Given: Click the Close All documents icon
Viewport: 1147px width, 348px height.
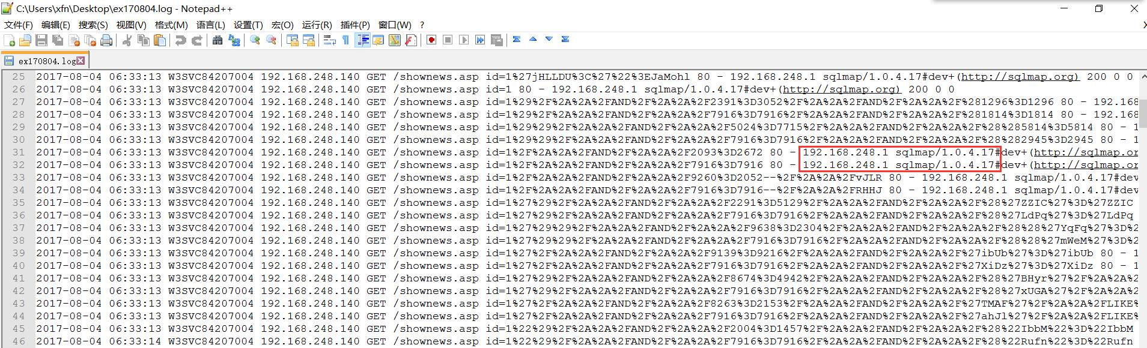Looking at the screenshot, I should (x=90, y=40).
